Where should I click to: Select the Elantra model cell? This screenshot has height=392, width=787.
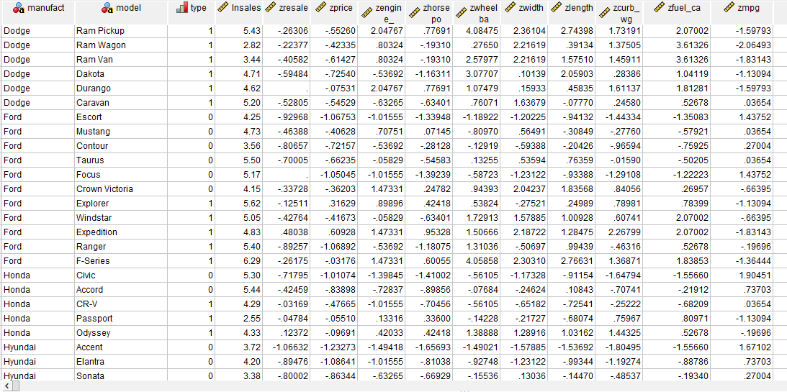120,361
